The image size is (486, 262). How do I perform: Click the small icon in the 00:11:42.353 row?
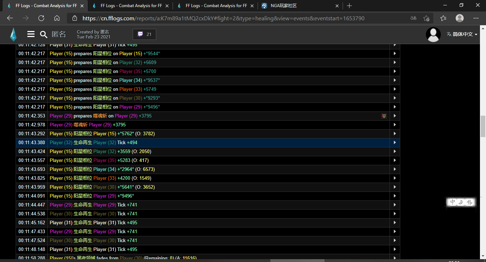click(x=384, y=116)
